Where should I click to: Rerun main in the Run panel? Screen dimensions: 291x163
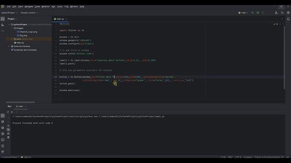[8, 112]
